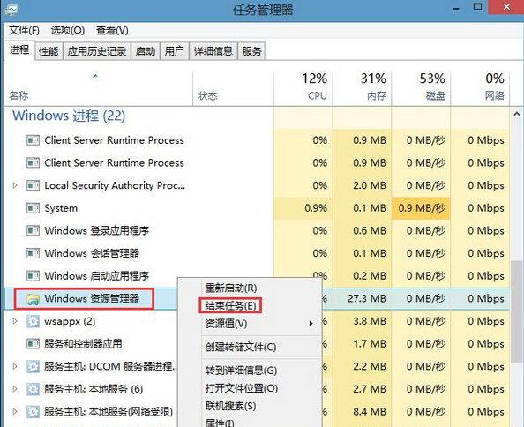
Task: Select the System process row name
Action: coord(61,208)
